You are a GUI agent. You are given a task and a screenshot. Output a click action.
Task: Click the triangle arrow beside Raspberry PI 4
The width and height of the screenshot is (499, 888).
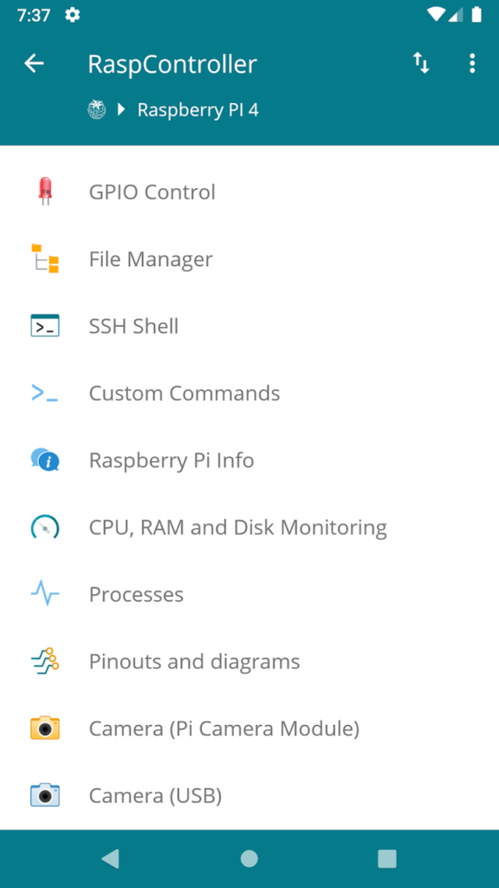120,109
